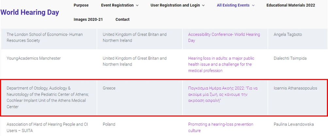This screenshot has height=136, width=328.
Task: Click the Ioannis Athanasopoulos contact cell
Action: coord(295,88)
